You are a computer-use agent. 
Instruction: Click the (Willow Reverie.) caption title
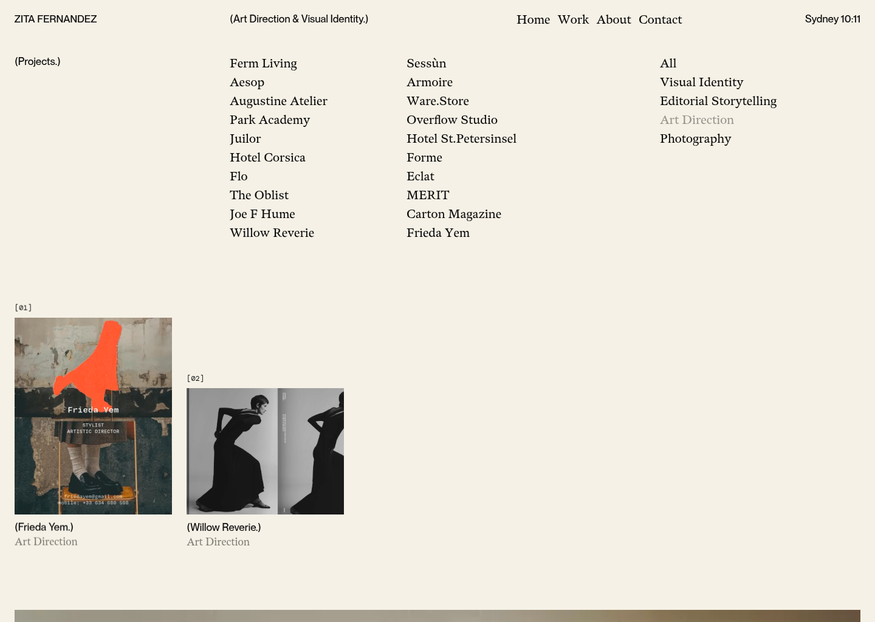(224, 527)
